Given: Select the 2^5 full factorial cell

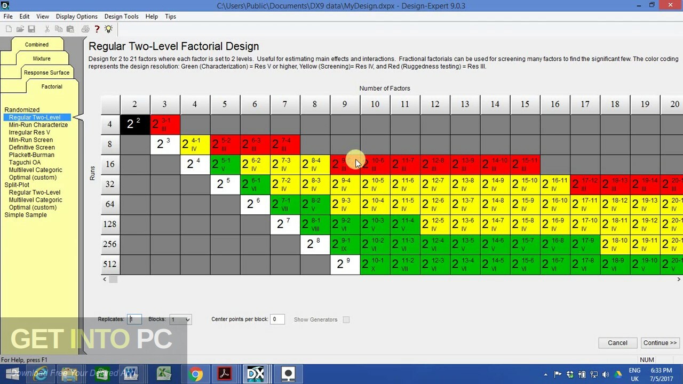Looking at the screenshot, I should pyautogui.click(x=225, y=184).
